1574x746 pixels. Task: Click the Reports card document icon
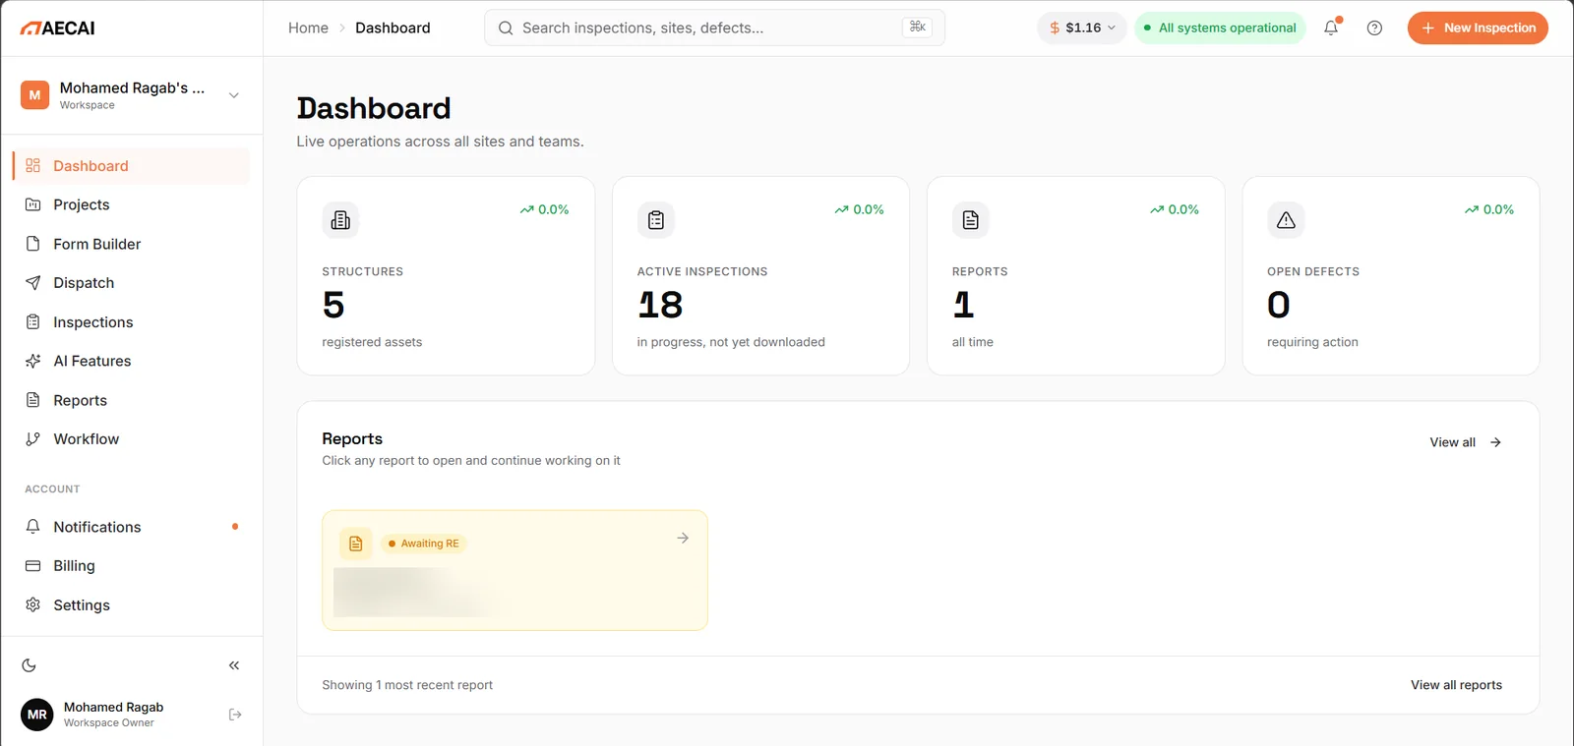pyautogui.click(x=971, y=220)
